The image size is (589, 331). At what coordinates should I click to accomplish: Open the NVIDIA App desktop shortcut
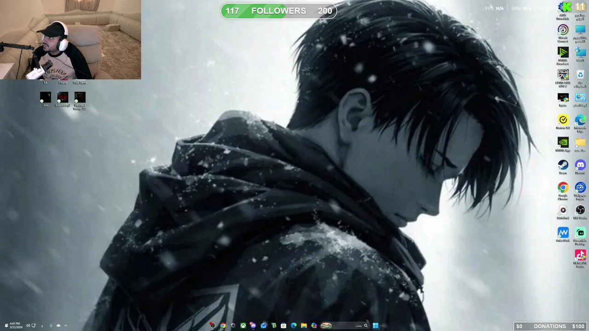click(x=563, y=145)
